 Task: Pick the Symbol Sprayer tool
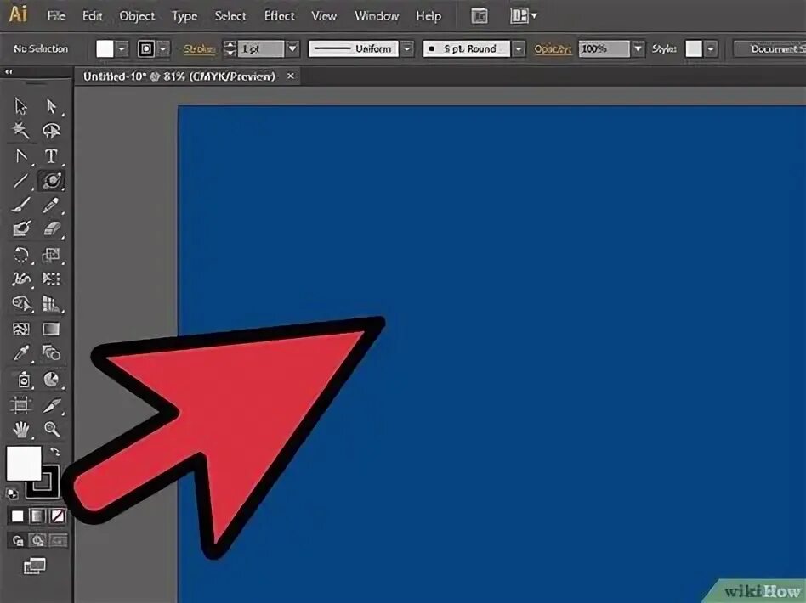pyautogui.click(x=23, y=380)
